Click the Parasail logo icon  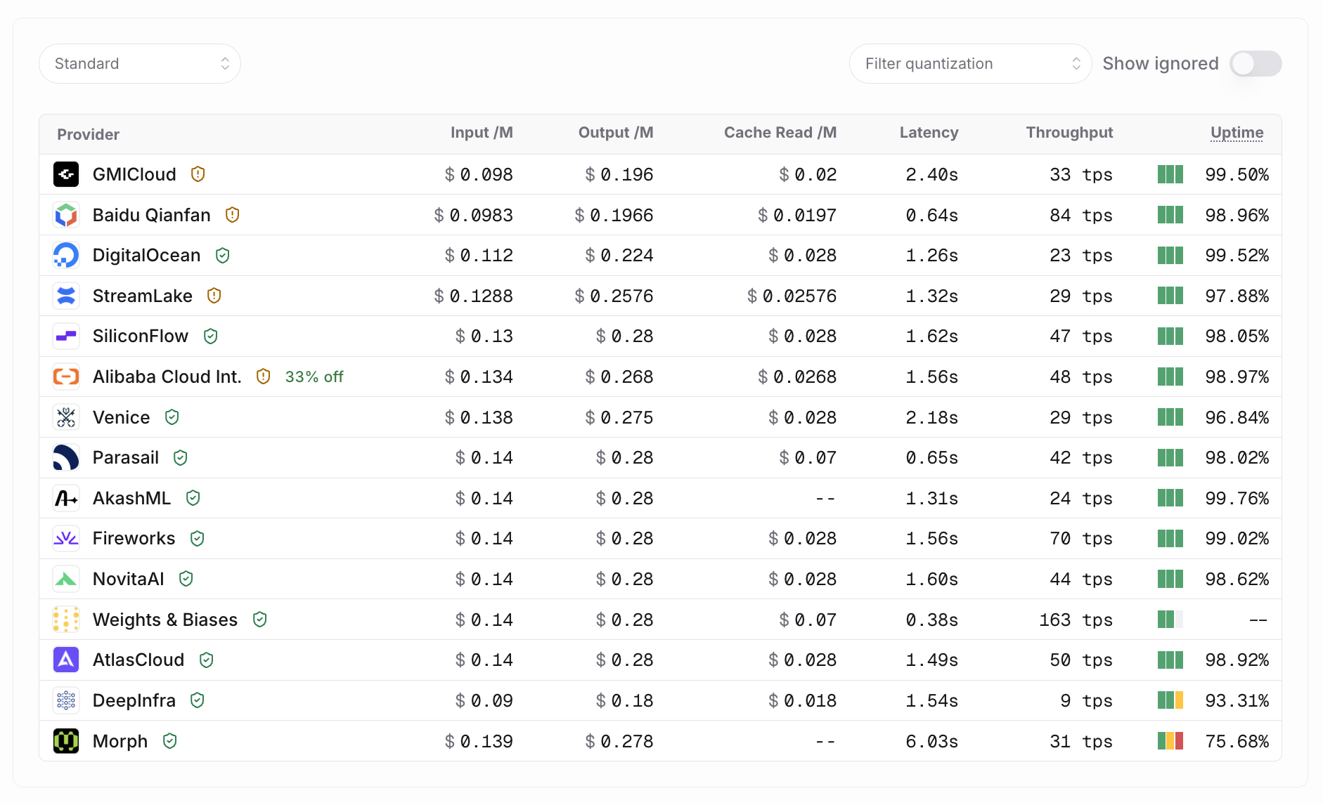pos(66,457)
